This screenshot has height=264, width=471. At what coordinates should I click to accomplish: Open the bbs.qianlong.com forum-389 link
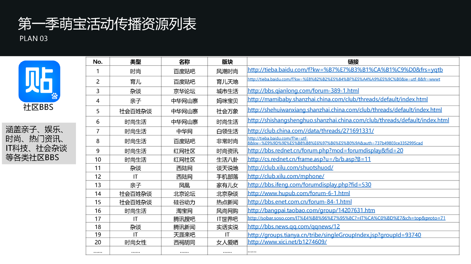coord(303,91)
